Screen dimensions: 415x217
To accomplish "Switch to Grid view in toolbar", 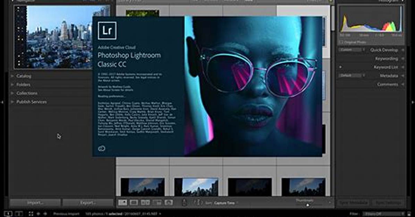I will pyautogui.click(x=122, y=202).
